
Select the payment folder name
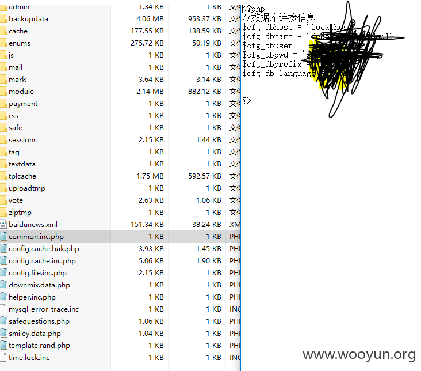pyautogui.click(x=23, y=104)
